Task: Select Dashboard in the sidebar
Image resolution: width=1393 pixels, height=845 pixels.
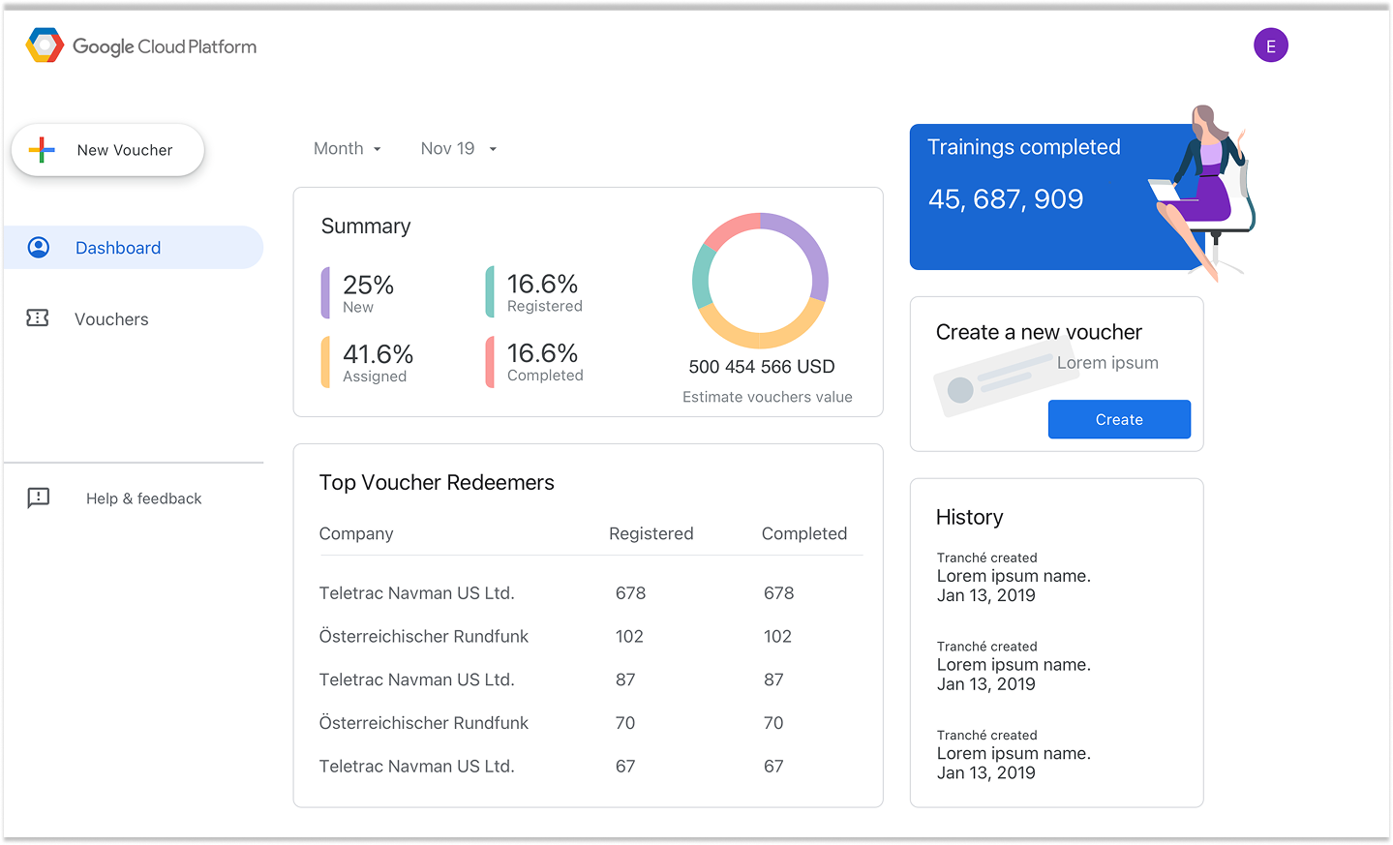Action: tap(134, 248)
